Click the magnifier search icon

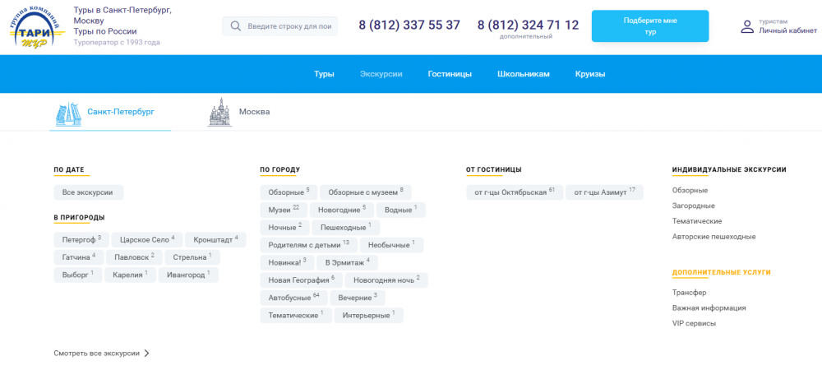pyautogui.click(x=236, y=26)
